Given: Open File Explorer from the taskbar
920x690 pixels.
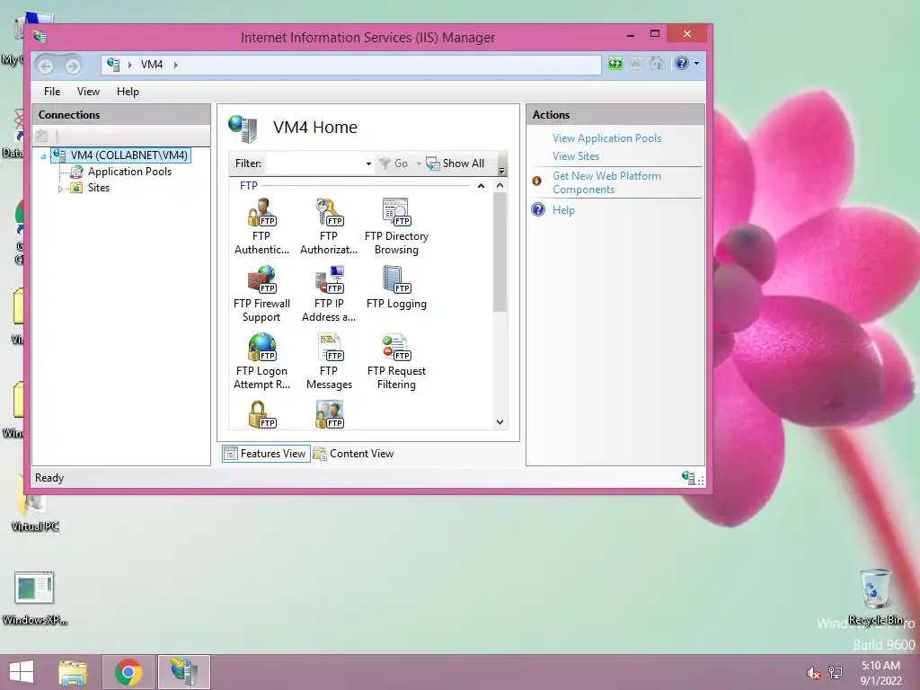Looking at the screenshot, I should click(73, 672).
